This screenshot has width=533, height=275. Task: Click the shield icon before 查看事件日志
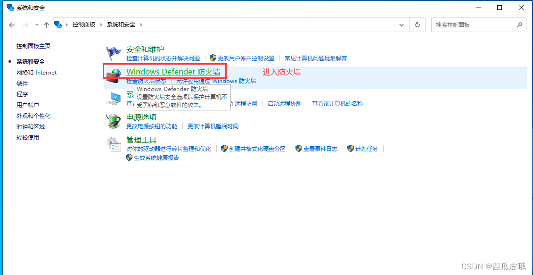tap(299, 149)
